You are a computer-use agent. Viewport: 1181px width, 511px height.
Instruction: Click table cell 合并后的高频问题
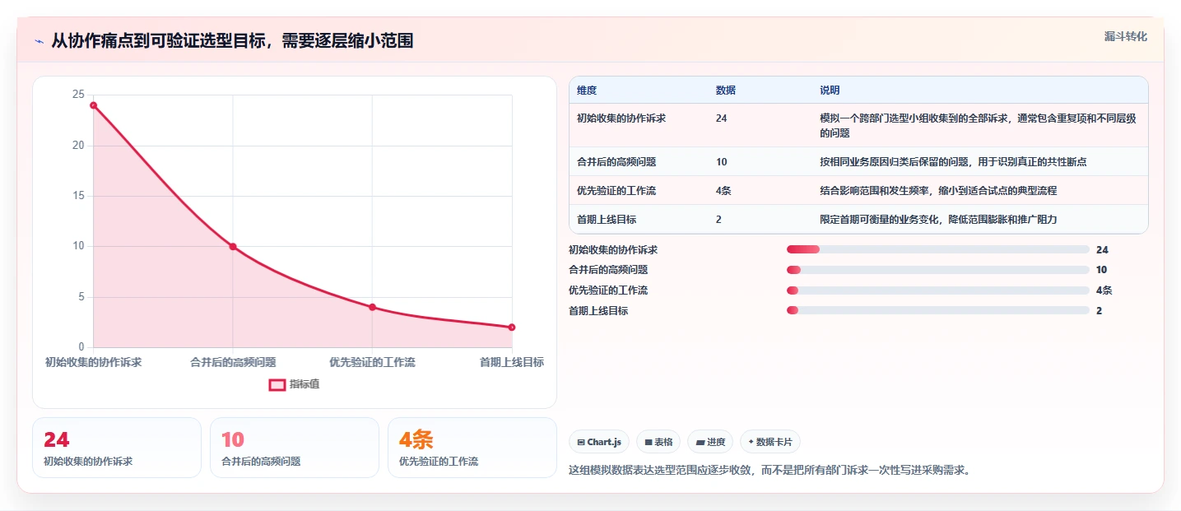(x=616, y=162)
